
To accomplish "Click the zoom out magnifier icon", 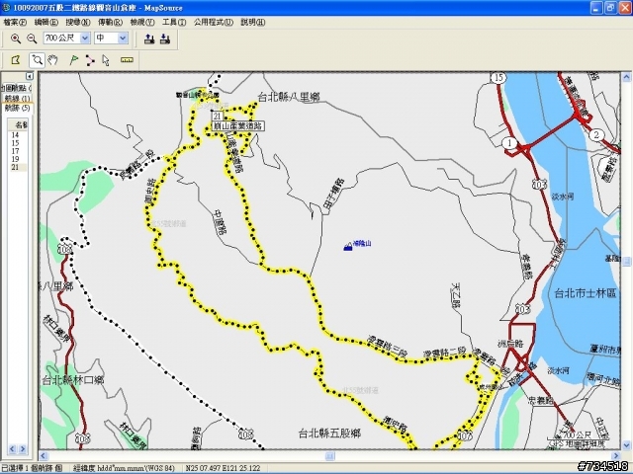I will (32, 39).
